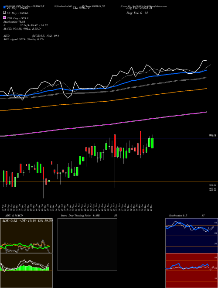The width and height of the screenshot is (218, 288).
Task: Click the lower orange support price label
Action: [x=213, y=189]
